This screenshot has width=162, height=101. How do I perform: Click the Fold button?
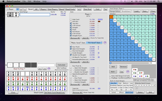97,9
